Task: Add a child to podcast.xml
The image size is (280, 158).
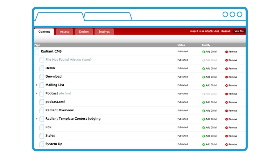Action: pos(209,102)
